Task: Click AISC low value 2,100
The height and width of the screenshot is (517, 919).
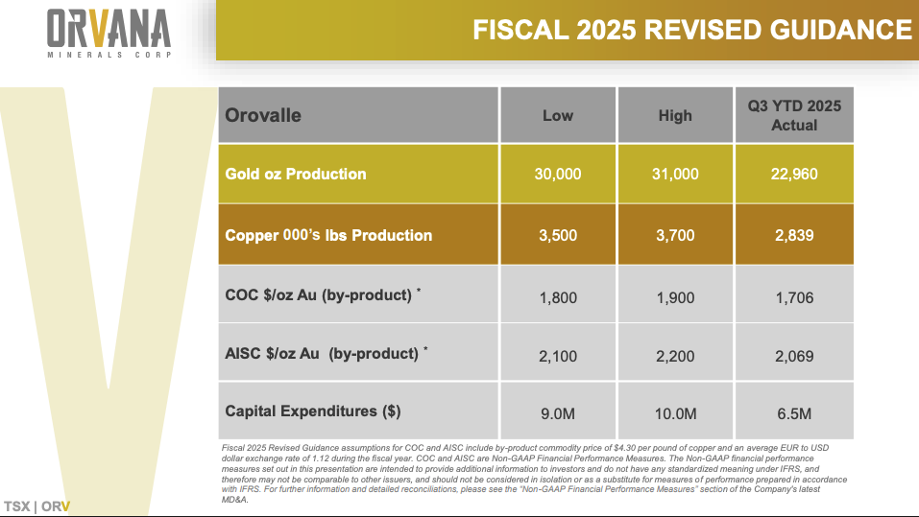Action: [557, 356]
